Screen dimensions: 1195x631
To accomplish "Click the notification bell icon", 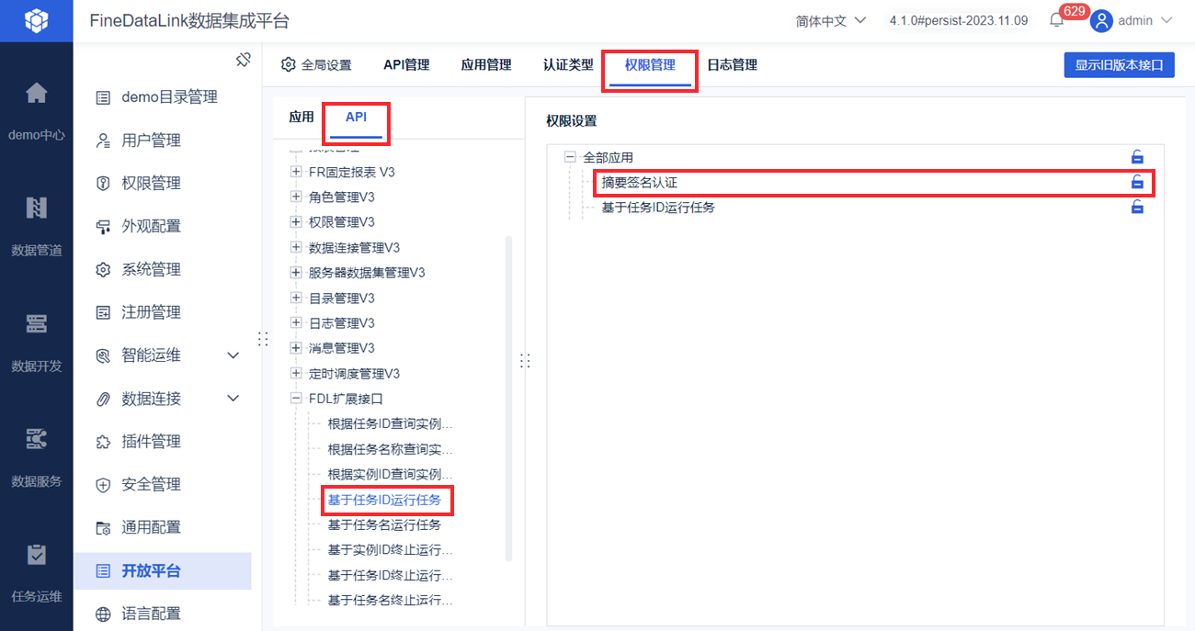I will point(1056,20).
